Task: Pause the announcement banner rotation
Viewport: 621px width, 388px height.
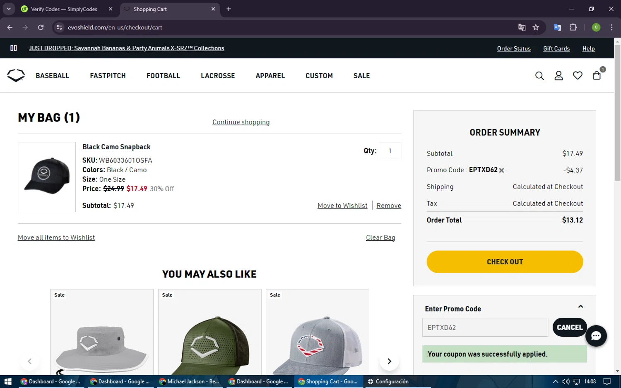Action: 14,48
